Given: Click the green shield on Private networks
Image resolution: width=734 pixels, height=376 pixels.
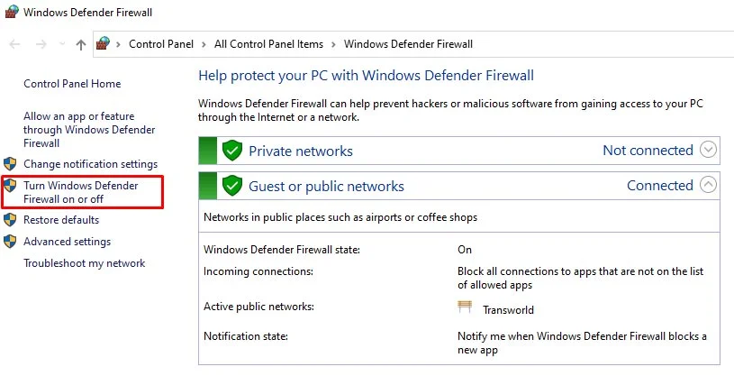Looking at the screenshot, I should pyautogui.click(x=232, y=151).
